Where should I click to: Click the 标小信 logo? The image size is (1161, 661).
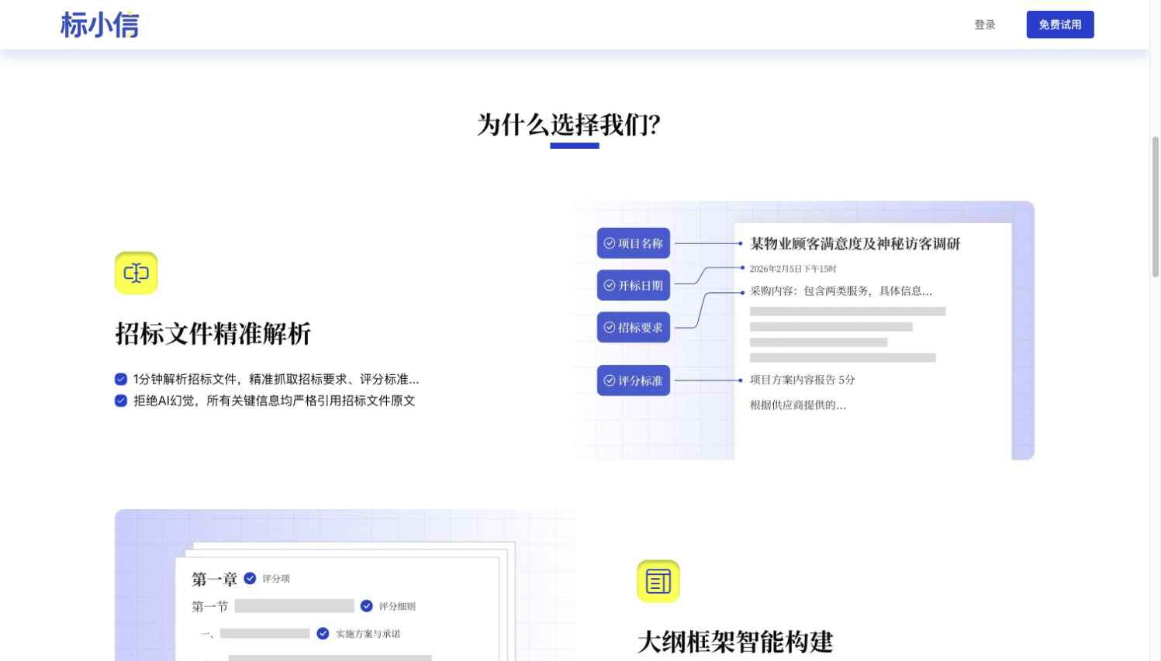tap(99, 25)
